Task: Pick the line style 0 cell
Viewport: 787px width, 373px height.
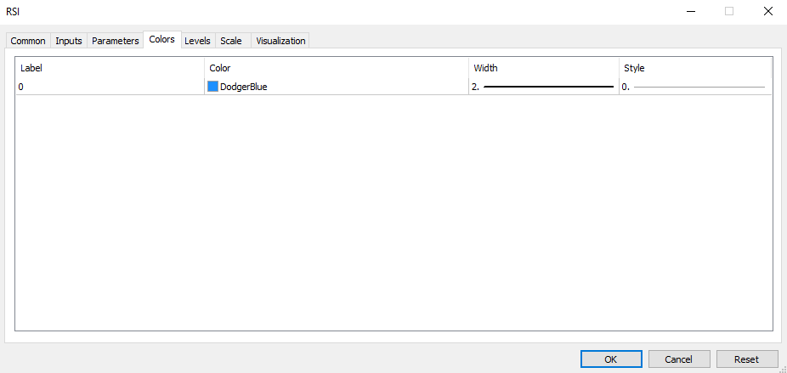Action: [x=695, y=87]
